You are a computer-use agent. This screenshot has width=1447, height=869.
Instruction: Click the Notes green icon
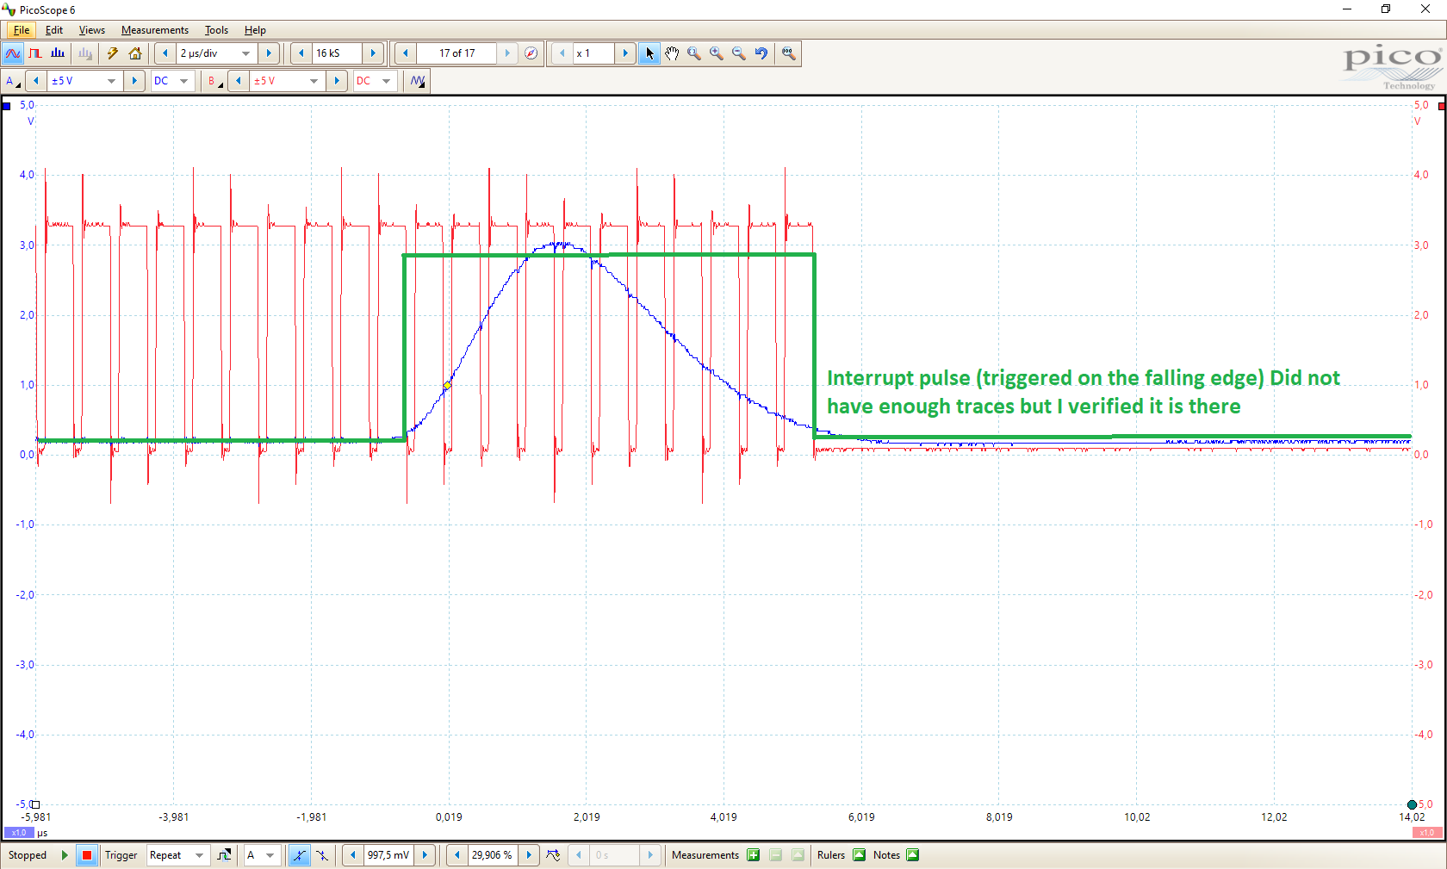913,855
